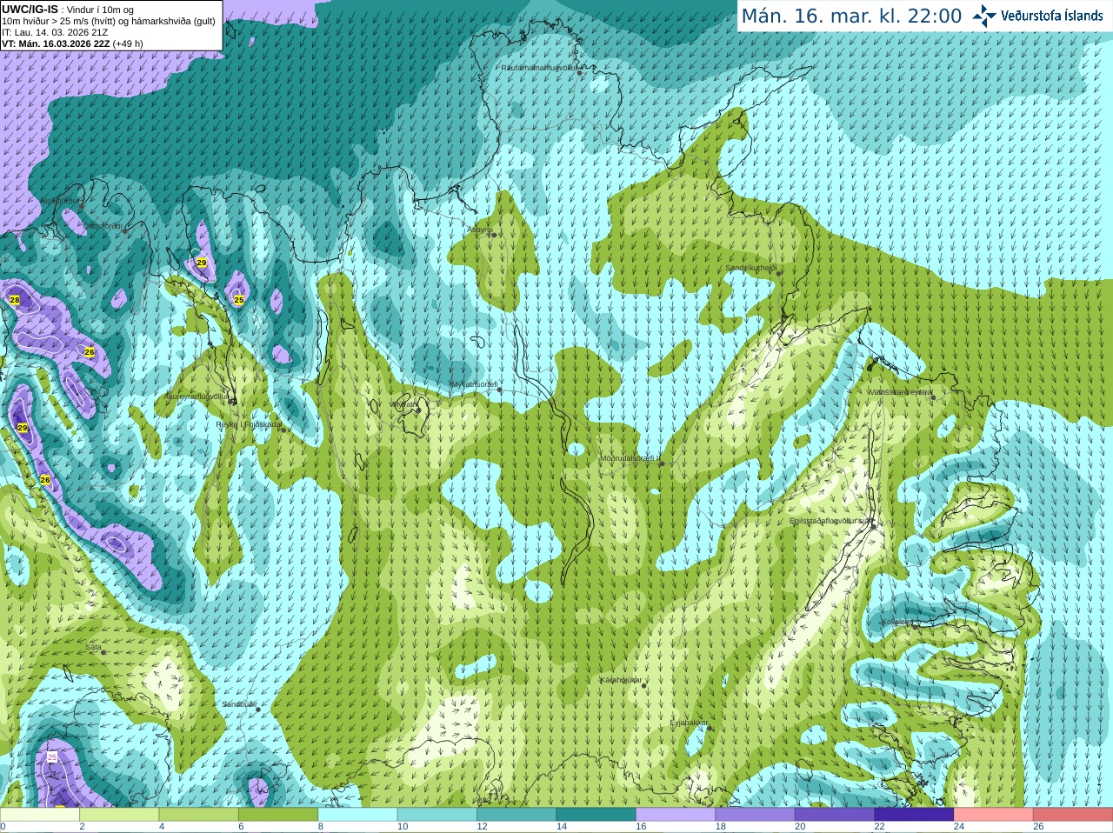Image resolution: width=1113 pixels, height=833 pixels.
Task: Select the 14–16 m/s dark teal swatch
Action: tap(596, 815)
